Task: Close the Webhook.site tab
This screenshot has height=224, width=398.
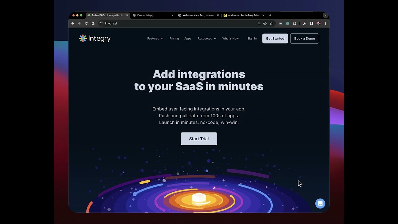Action: (218, 15)
